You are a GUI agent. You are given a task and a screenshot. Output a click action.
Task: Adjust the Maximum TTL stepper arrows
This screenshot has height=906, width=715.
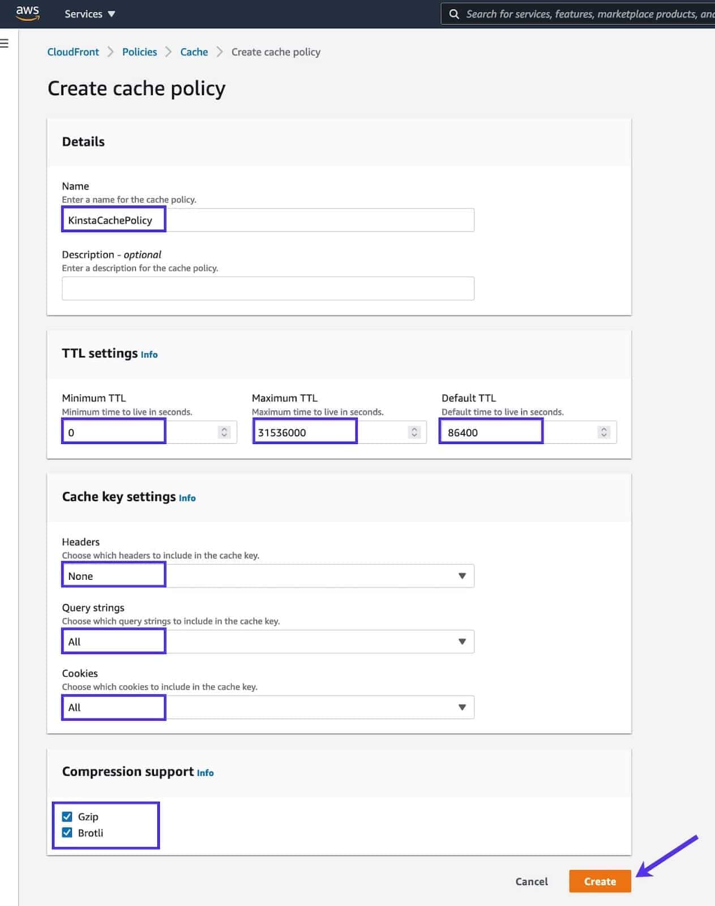(414, 432)
